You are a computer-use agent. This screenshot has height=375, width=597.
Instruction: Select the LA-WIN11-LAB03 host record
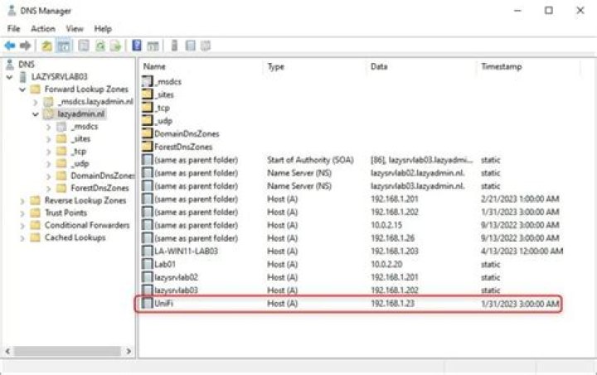[x=185, y=251]
